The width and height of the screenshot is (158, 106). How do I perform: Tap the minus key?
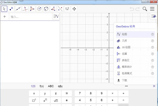point(123,100)
